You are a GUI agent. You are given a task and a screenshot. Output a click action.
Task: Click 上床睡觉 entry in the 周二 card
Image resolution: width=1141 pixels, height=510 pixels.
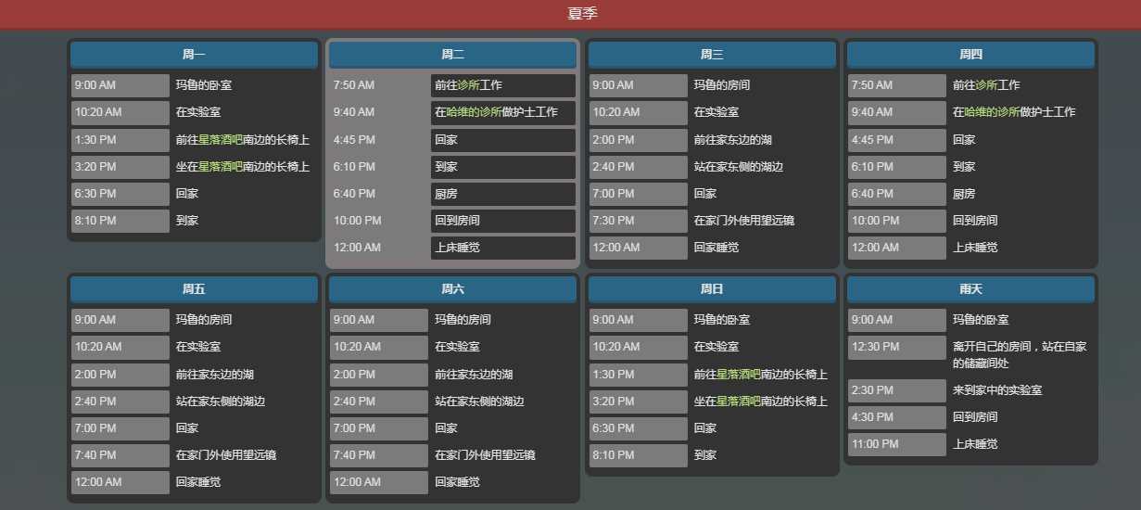click(x=503, y=248)
